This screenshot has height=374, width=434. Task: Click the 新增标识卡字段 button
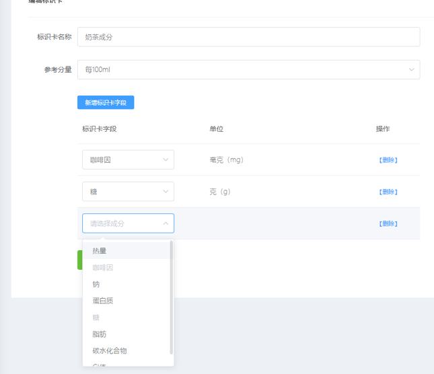pos(106,102)
